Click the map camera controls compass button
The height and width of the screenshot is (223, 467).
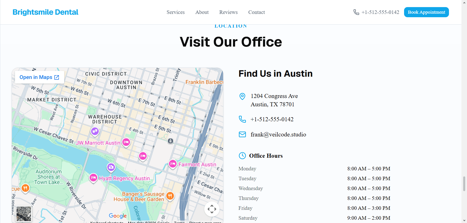212,209
